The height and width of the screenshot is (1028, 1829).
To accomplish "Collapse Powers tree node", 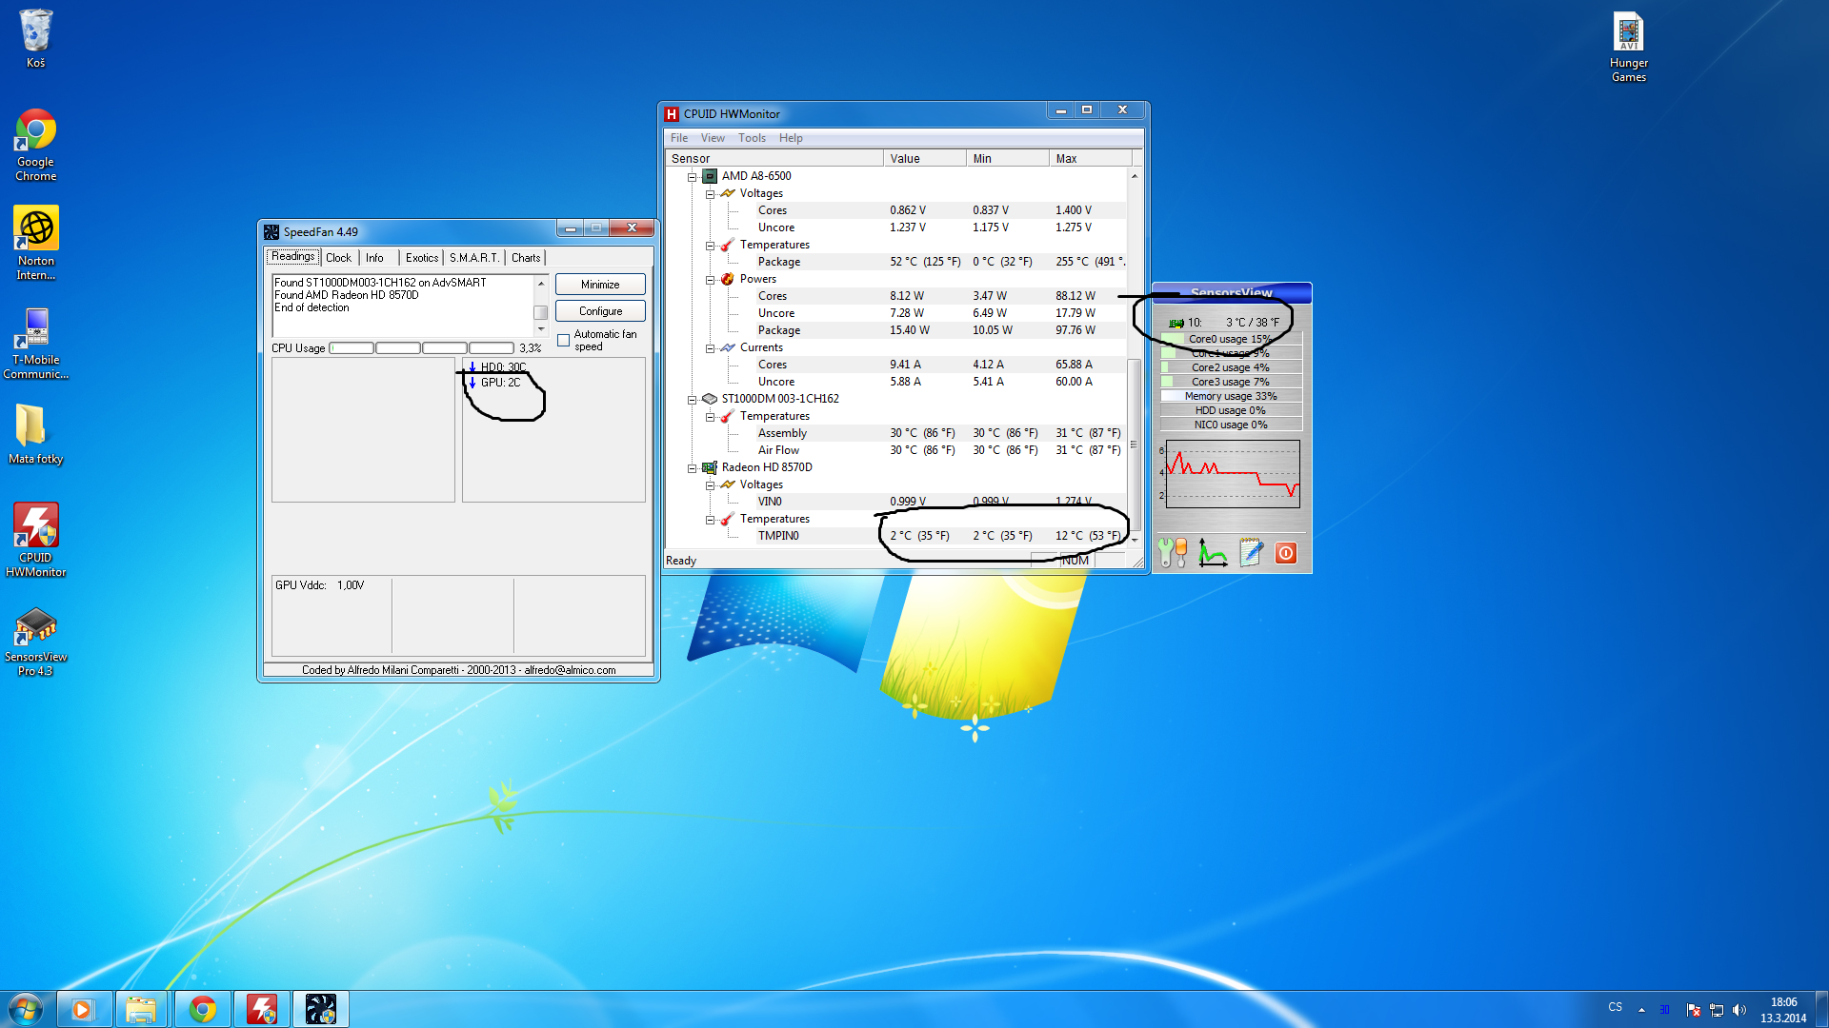I will click(710, 280).
